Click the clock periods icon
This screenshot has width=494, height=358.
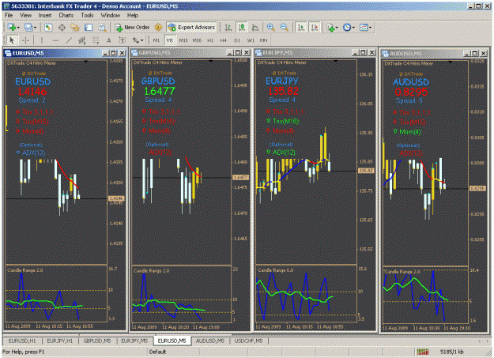347,28
